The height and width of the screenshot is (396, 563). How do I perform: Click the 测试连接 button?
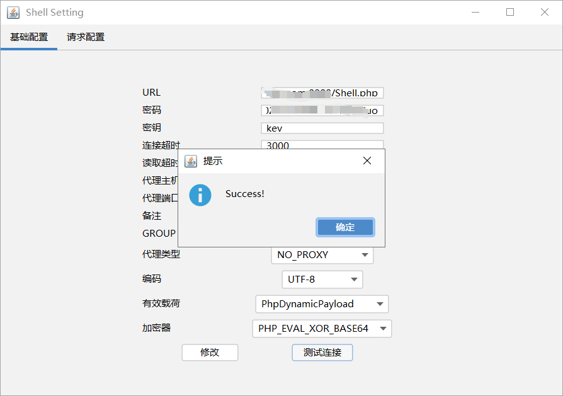[x=322, y=352]
